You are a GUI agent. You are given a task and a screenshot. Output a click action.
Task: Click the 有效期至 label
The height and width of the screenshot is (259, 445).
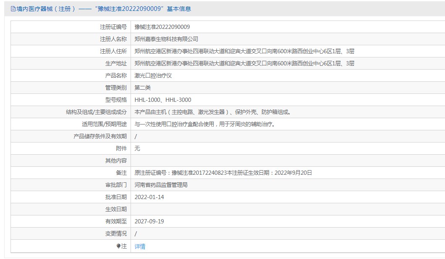click(x=116, y=222)
